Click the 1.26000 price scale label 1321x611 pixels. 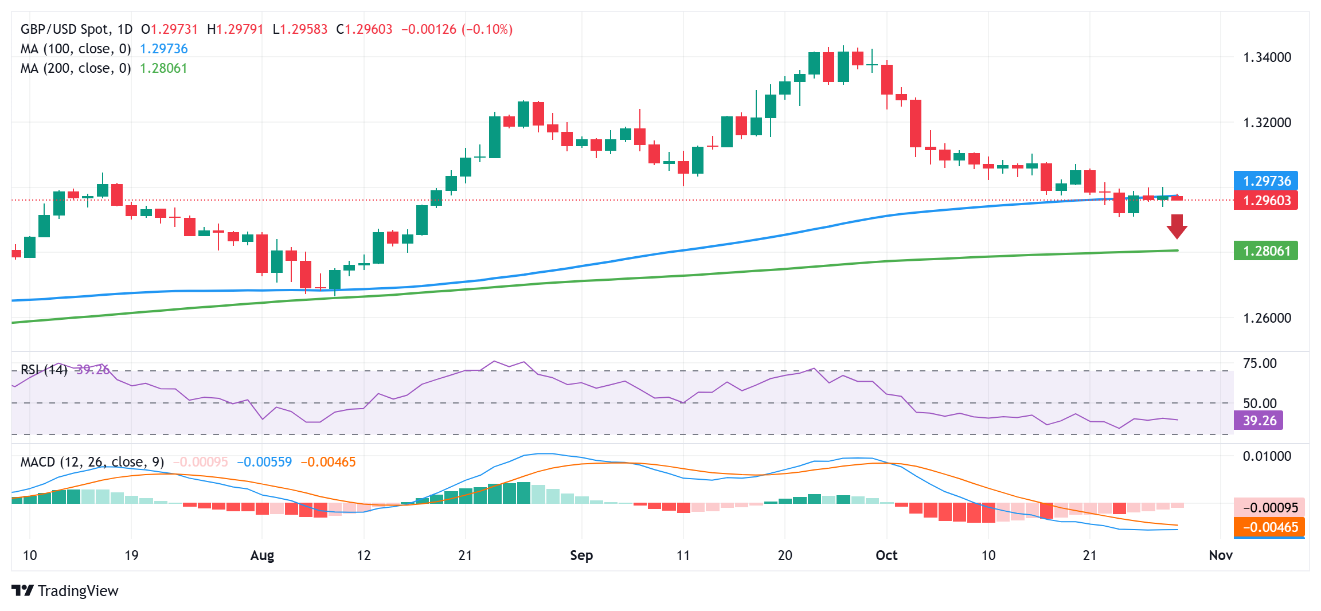pos(1267,318)
